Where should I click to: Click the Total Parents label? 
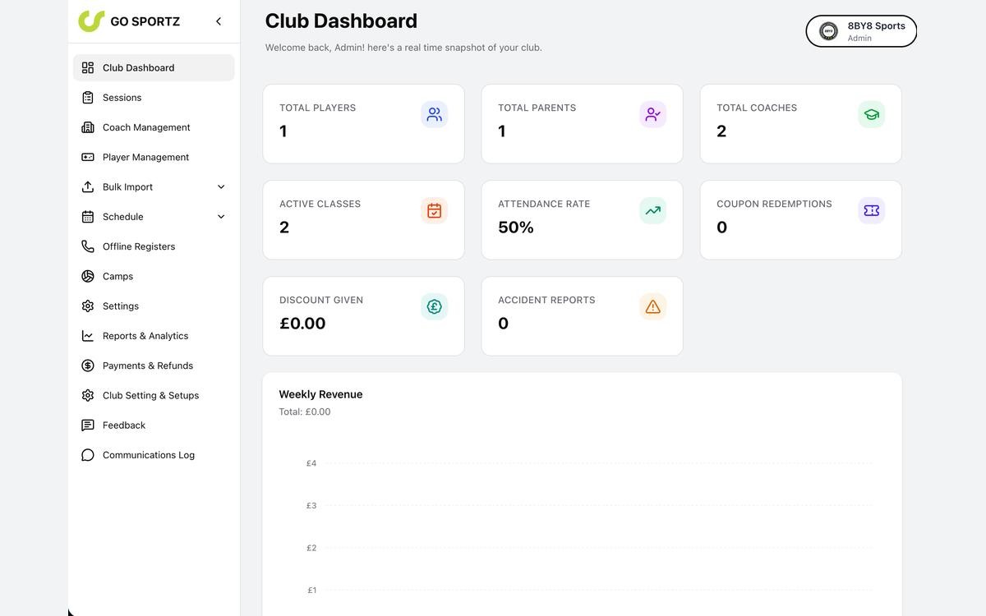(537, 108)
